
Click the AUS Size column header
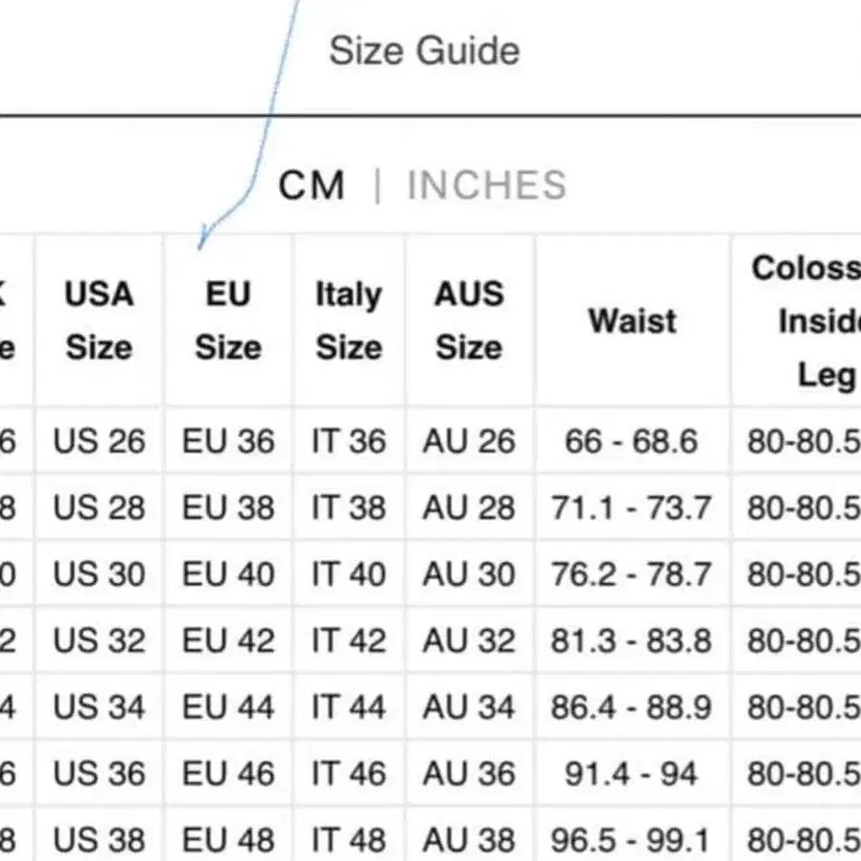click(469, 320)
